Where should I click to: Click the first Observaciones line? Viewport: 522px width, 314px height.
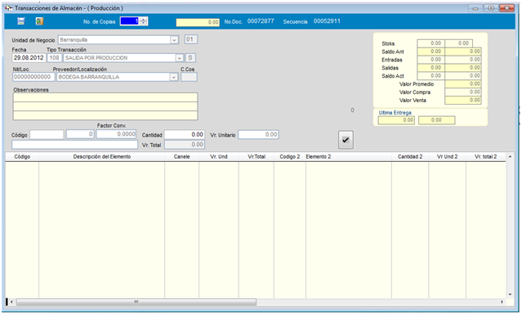pos(105,97)
